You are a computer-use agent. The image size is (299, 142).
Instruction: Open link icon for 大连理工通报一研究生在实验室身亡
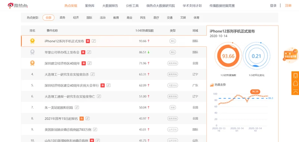pos(99,96)
